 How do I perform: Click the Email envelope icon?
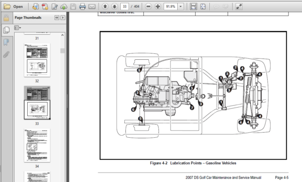pyautogui.click(x=92, y=7)
